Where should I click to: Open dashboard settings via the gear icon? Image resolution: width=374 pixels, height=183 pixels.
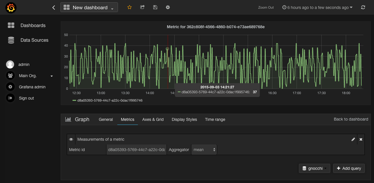168,7
